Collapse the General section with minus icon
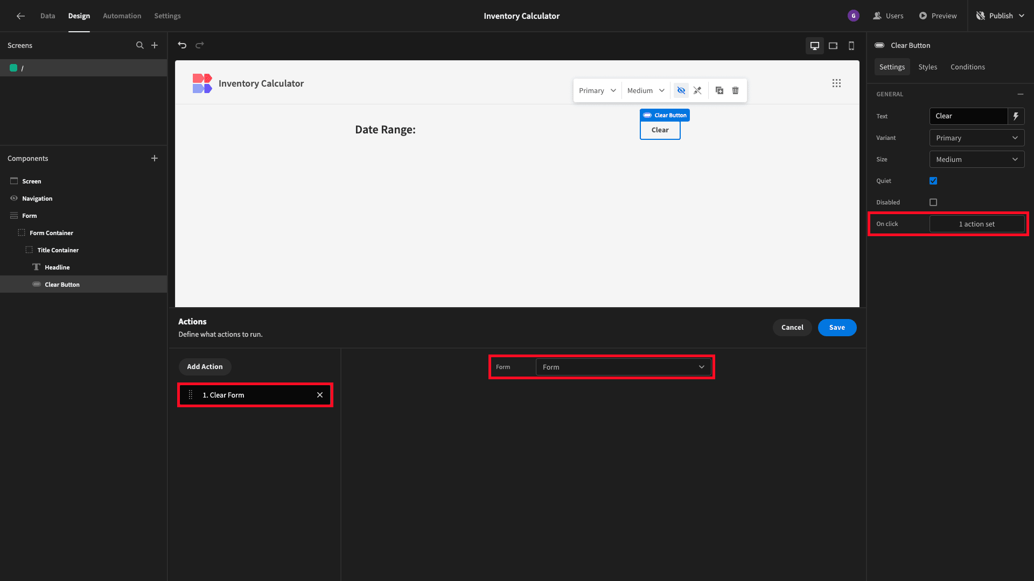Viewport: 1034px width, 581px height. pos(1021,94)
